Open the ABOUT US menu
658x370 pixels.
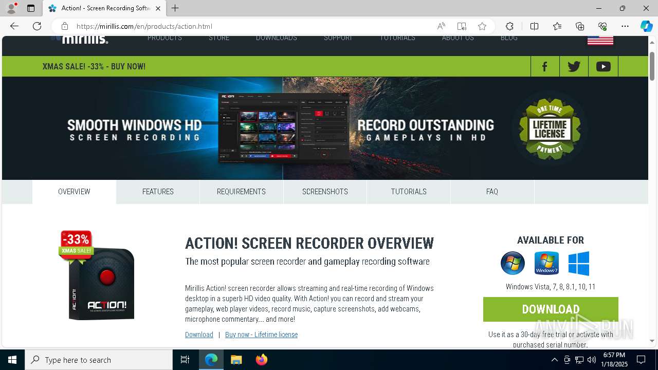point(458,39)
